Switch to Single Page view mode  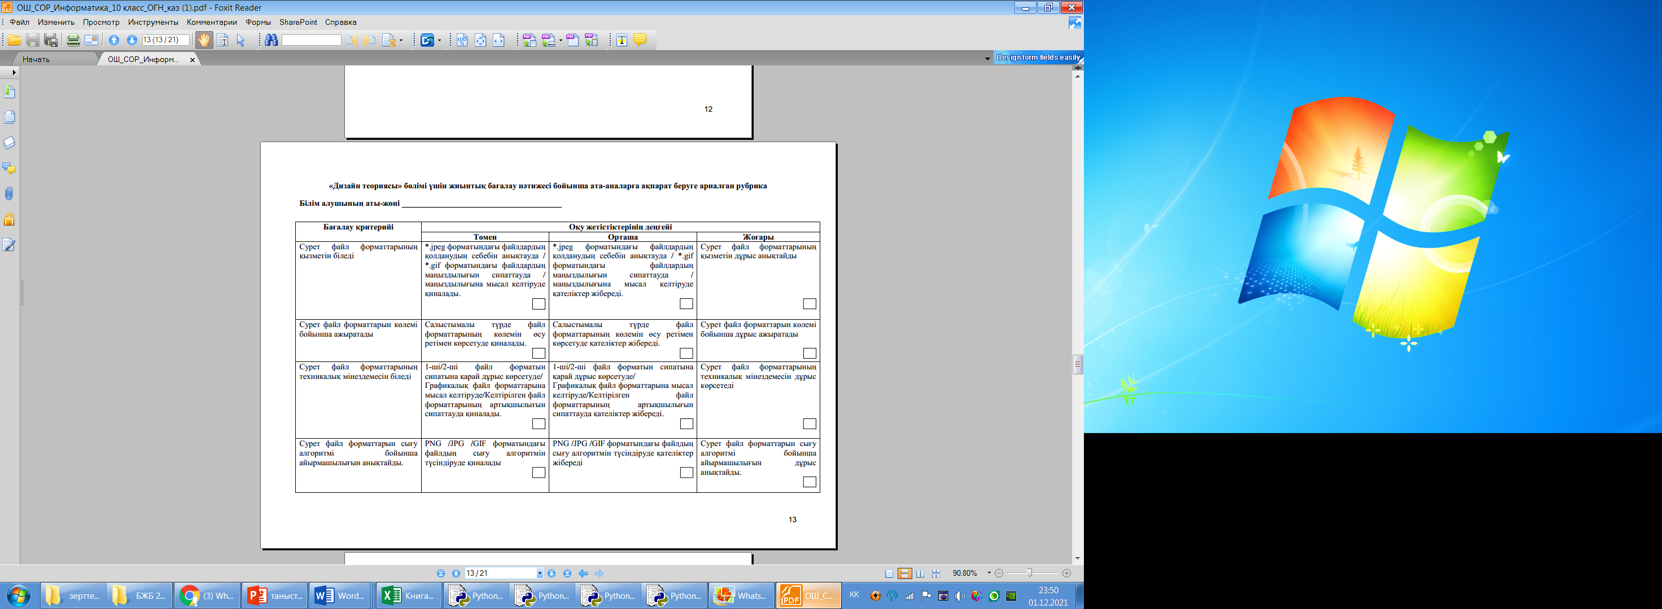point(889,573)
